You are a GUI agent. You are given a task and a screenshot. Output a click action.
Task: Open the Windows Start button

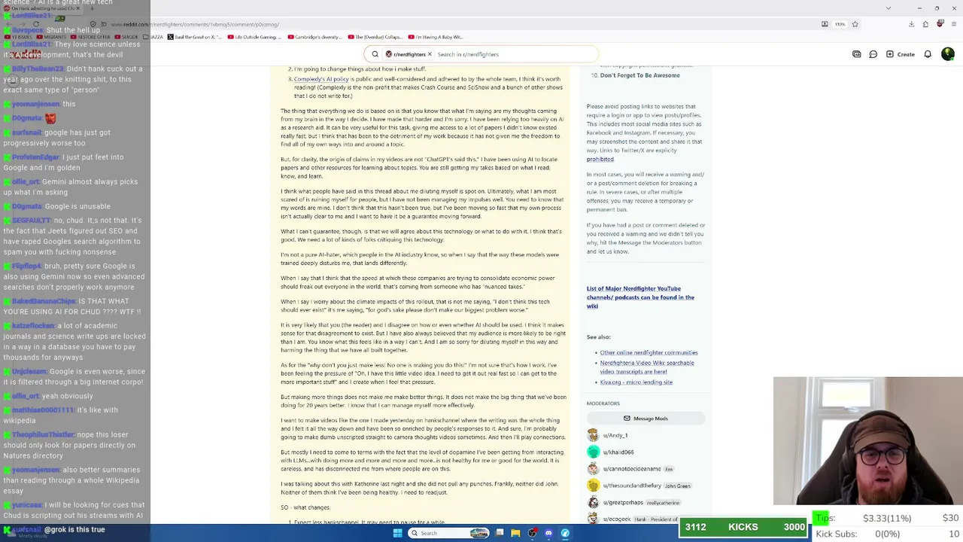(397, 533)
